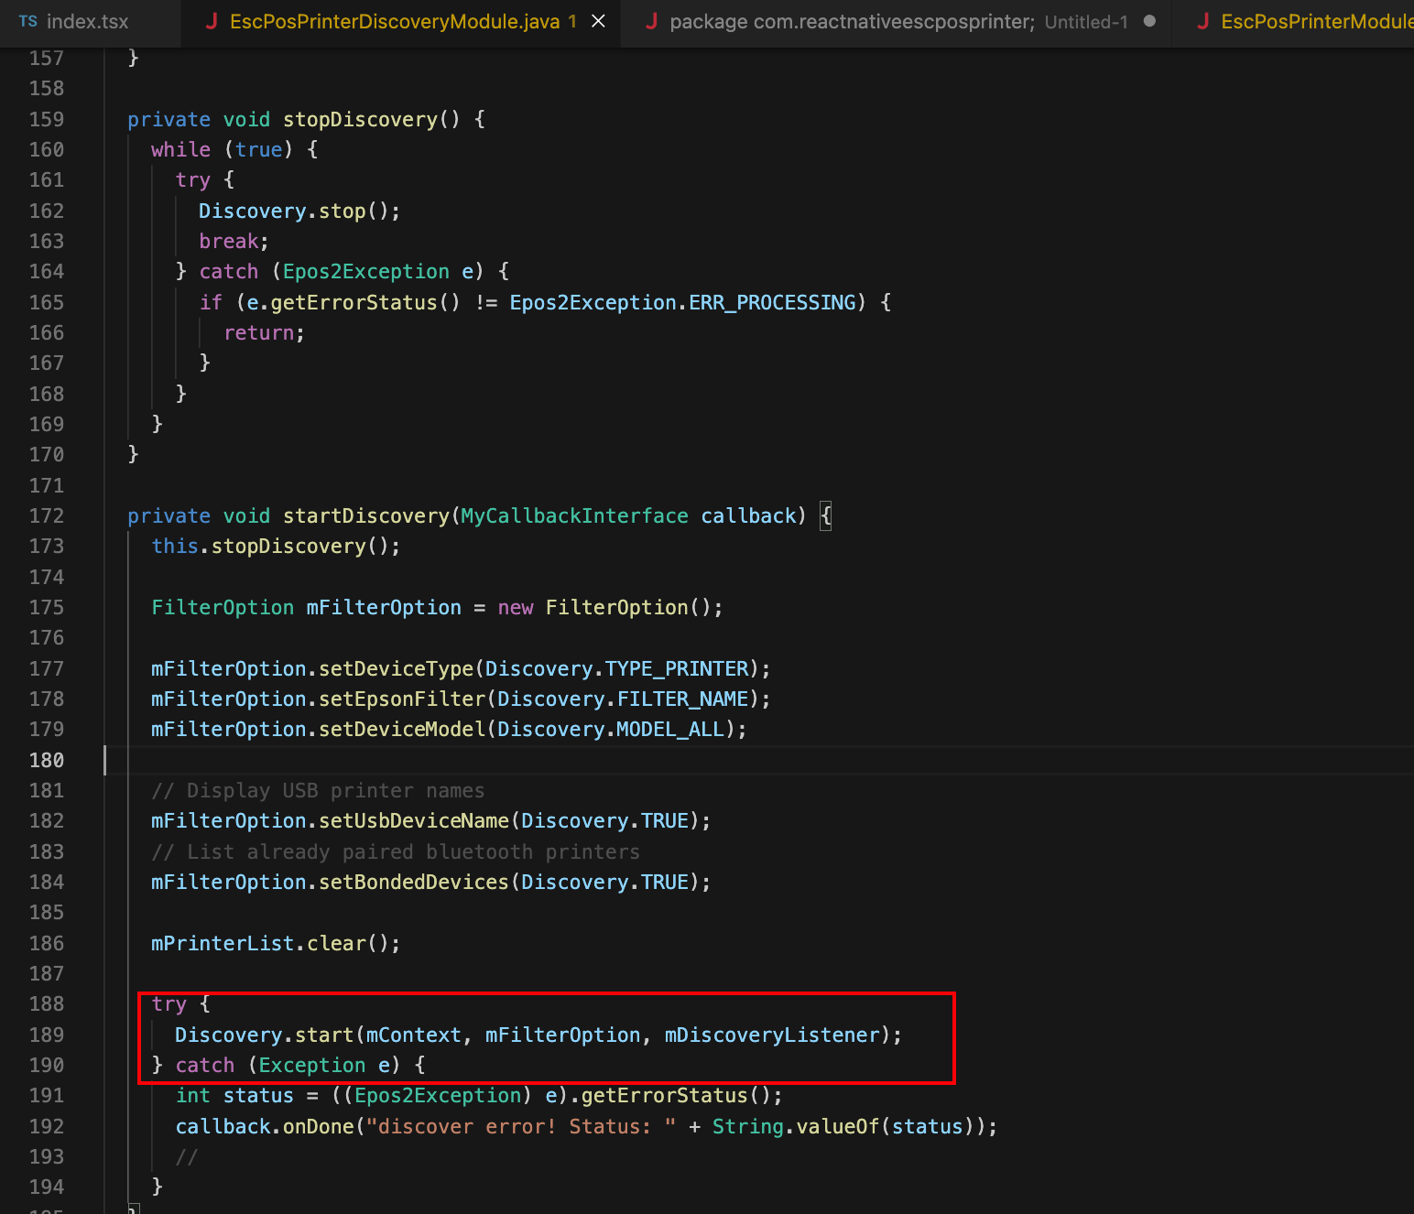The height and width of the screenshot is (1214, 1414).
Task: Click the comment Display USB printer names
Action: (x=319, y=790)
